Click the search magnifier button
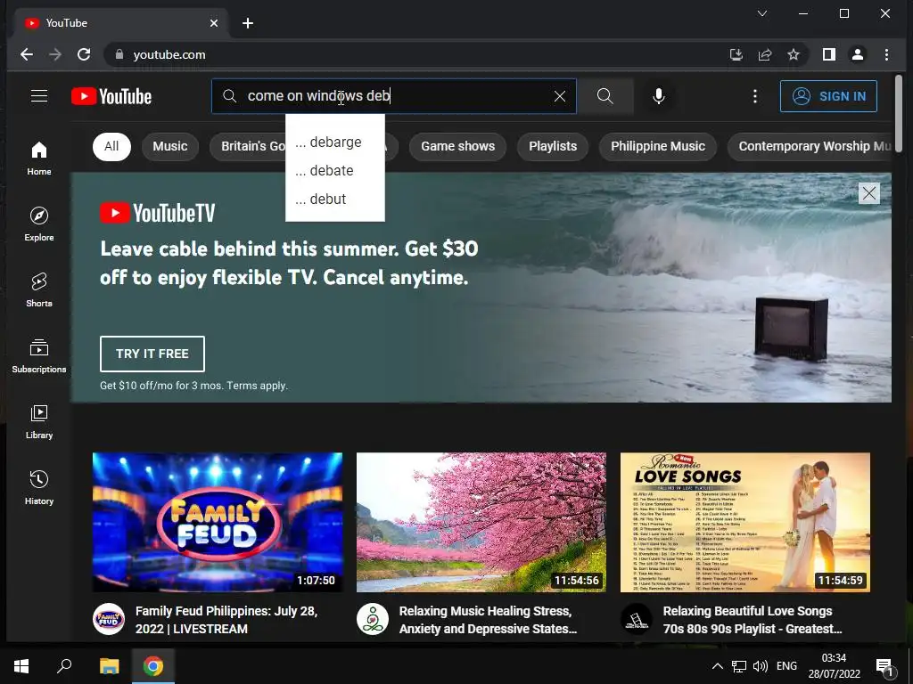The height and width of the screenshot is (684, 913). coord(605,96)
